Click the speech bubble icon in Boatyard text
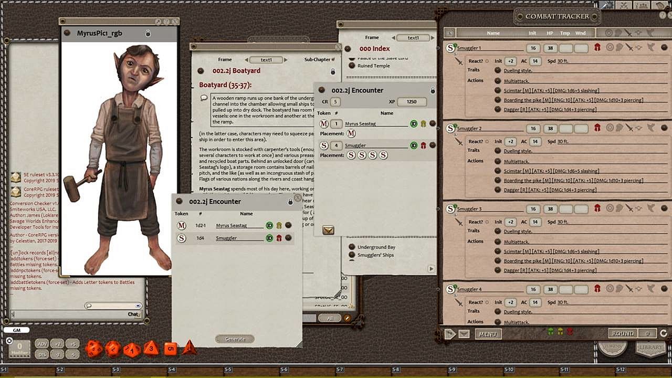This screenshot has height=378, width=672. [204, 98]
